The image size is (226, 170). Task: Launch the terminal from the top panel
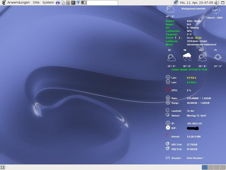click(x=73, y=3)
